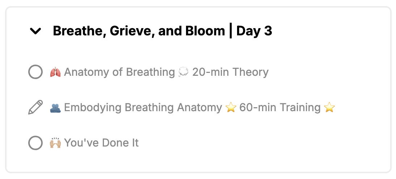Open the Anatomy of Breathing lesson
The height and width of the screenshot is (179, 396).
[x=119, y=72]
